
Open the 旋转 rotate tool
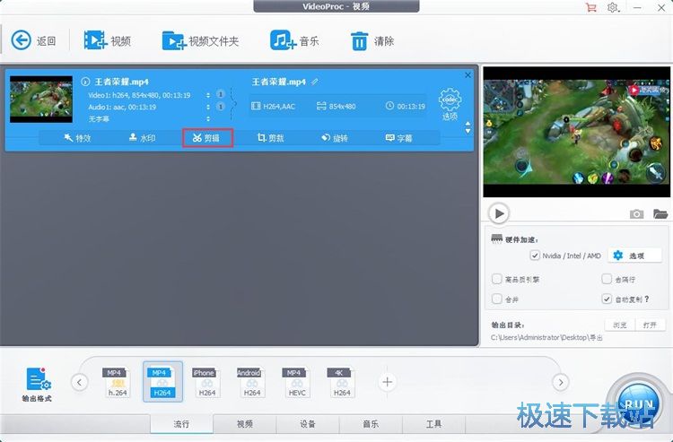(335, 138)
